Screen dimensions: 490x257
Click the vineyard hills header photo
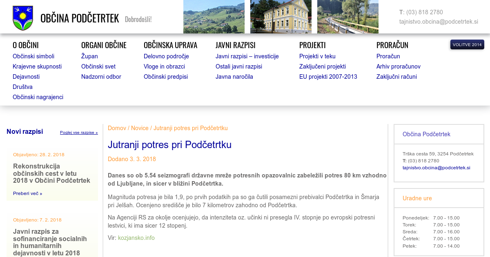pos(214,17)
